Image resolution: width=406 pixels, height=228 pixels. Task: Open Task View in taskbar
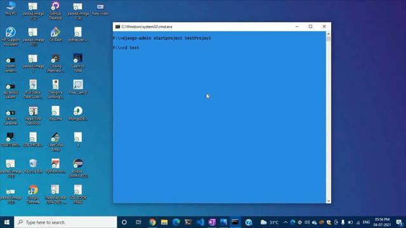(x=138, y=222)
